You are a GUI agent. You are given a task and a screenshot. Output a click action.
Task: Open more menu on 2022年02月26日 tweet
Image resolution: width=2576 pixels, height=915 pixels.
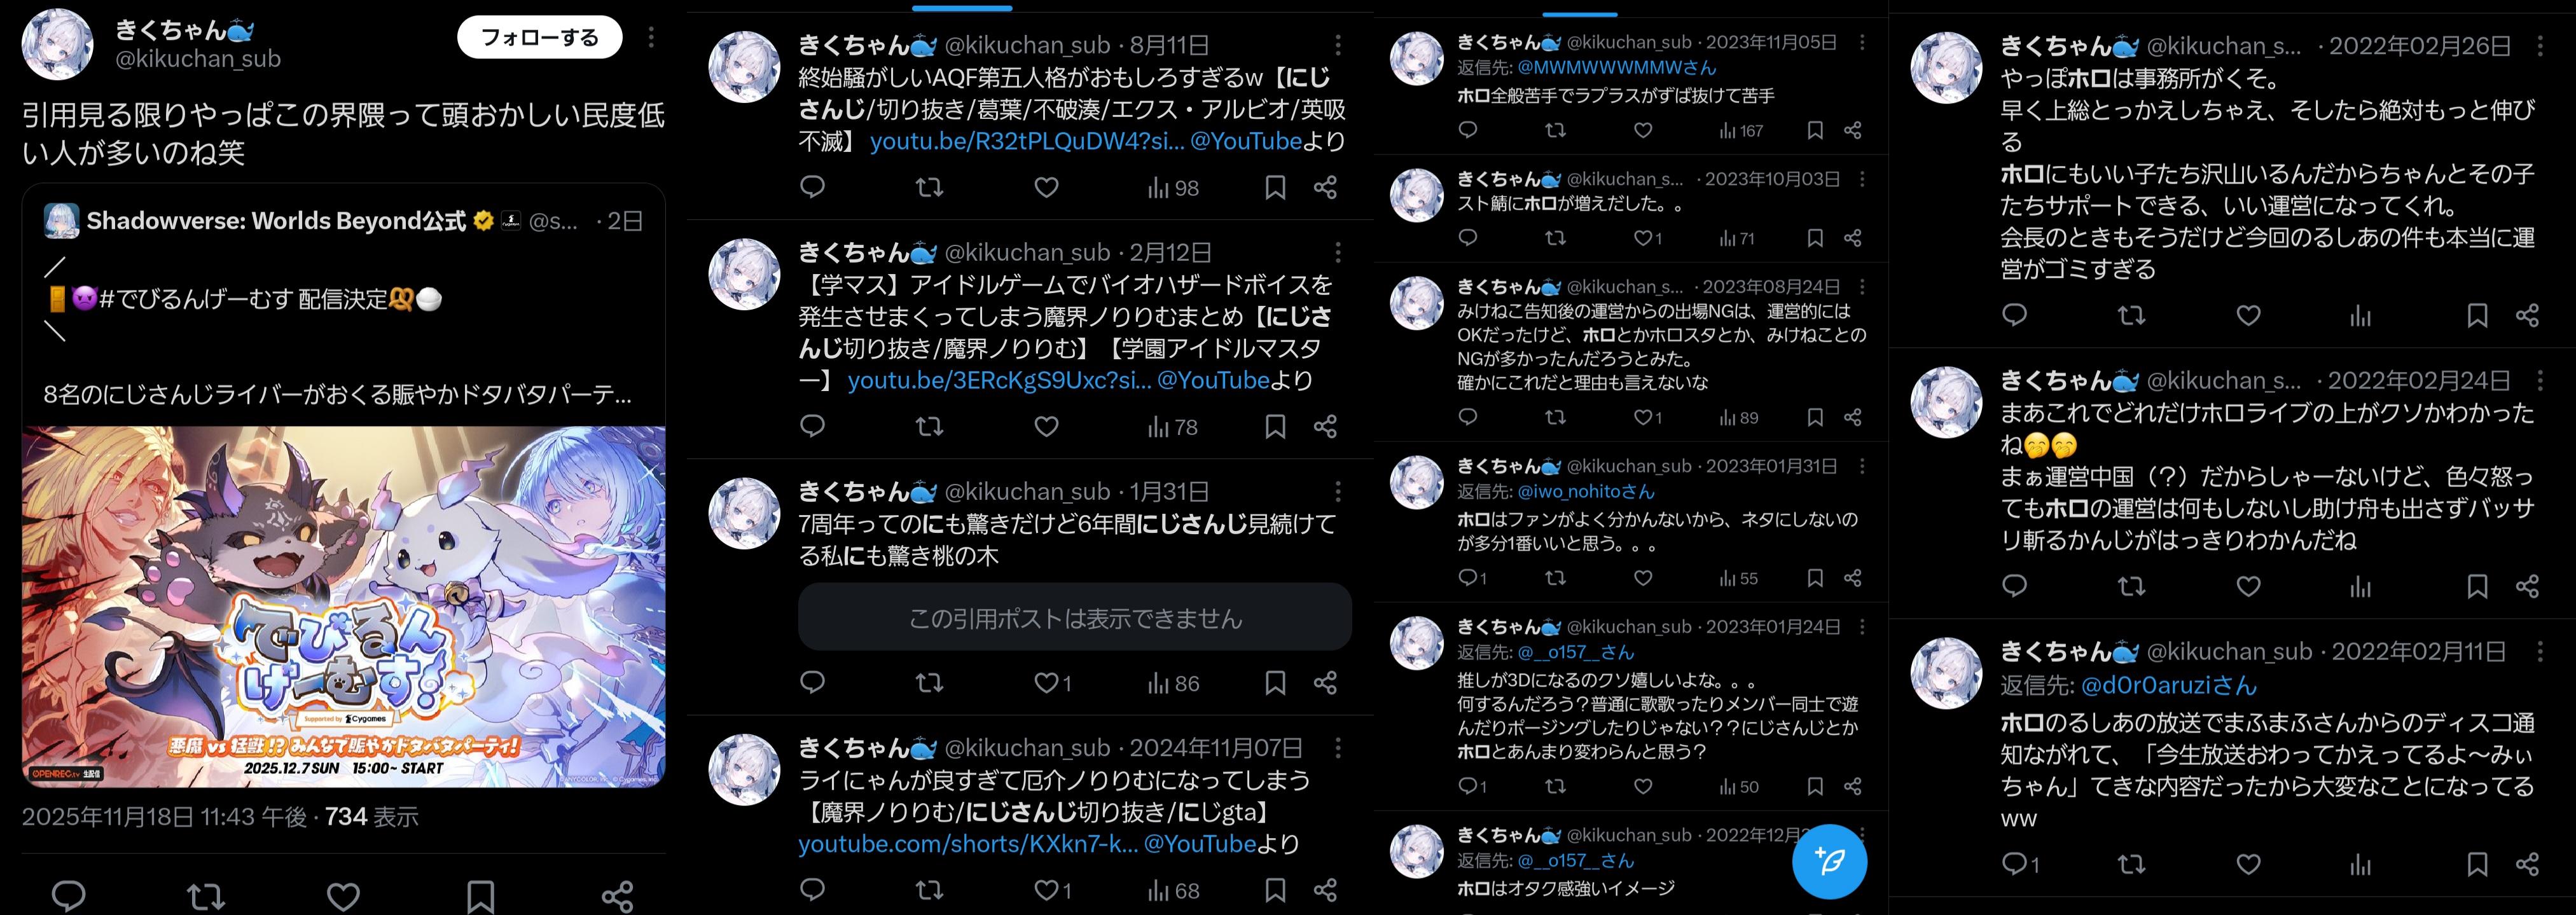pos(2540,46)
